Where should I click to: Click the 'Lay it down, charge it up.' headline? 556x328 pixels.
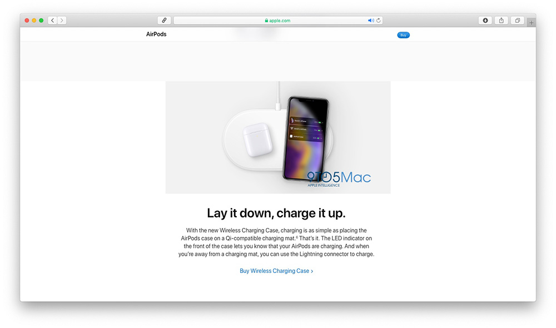tap(276, 213)
